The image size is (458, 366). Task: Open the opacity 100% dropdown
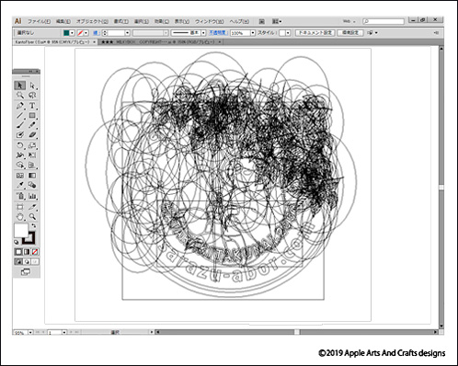click(x=253, y=33)
